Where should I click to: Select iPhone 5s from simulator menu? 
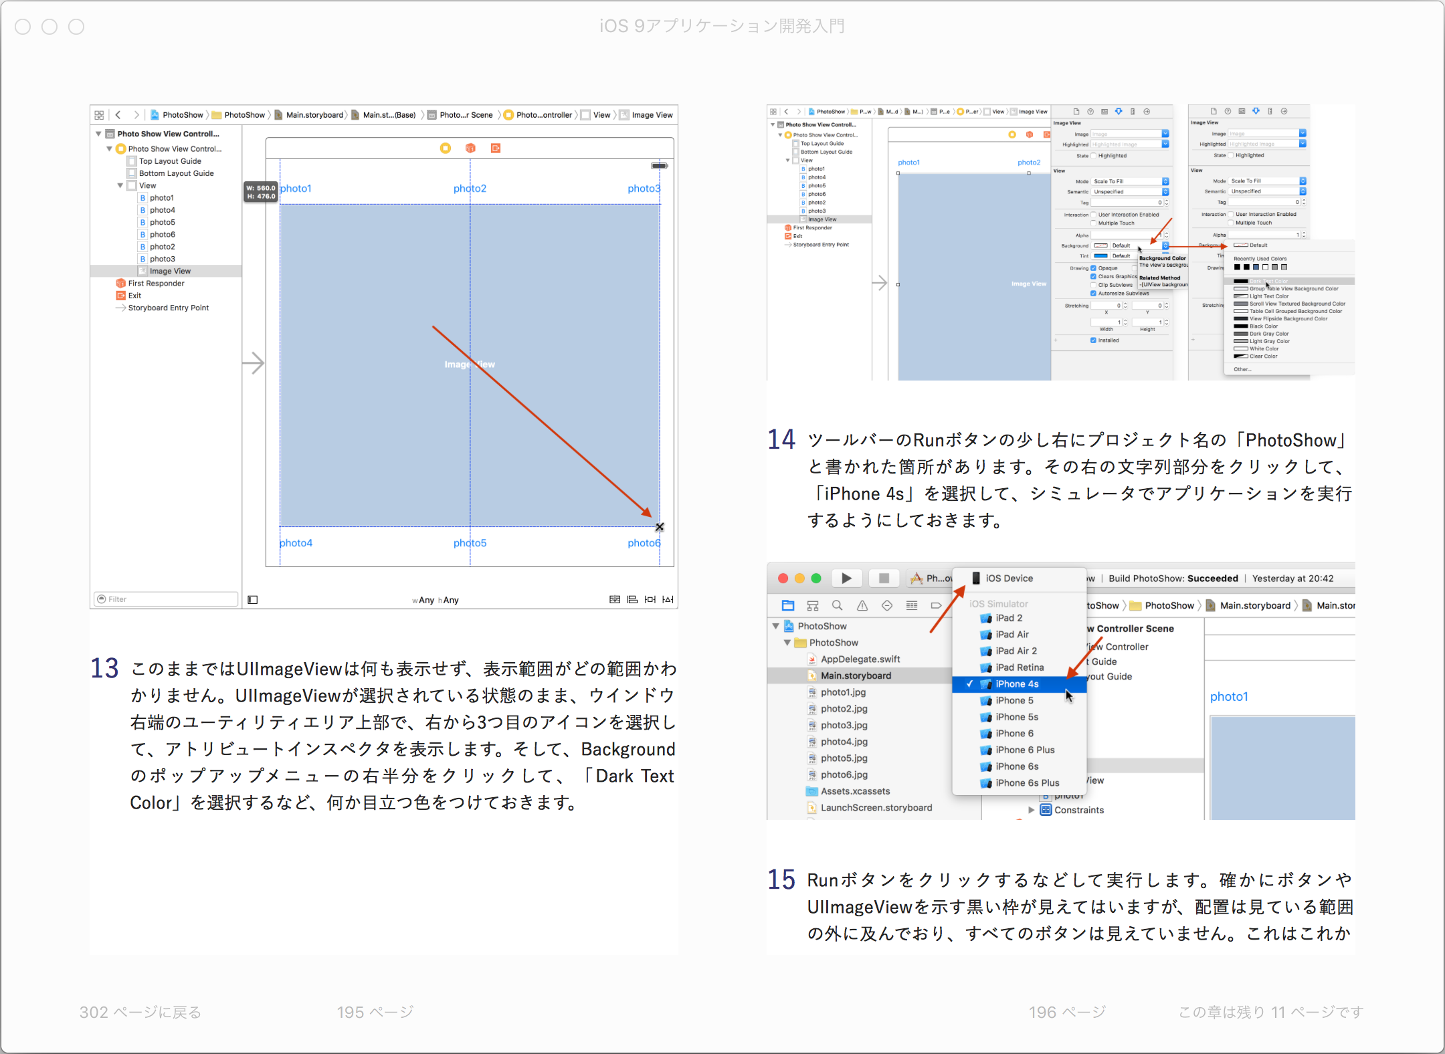click(1017, 717)
